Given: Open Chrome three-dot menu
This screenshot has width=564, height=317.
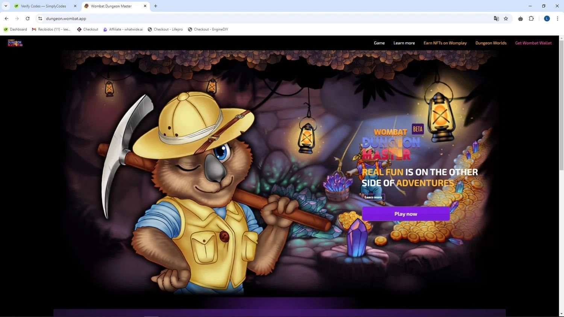Looking at the screenshot, I should pyautogui.click(x=558, y=18).
